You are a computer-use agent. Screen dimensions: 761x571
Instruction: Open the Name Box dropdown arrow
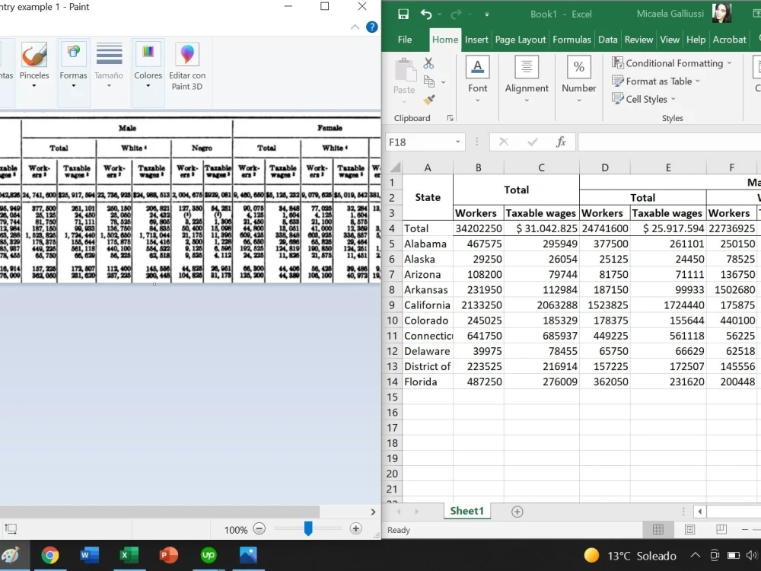click(457, 142)
